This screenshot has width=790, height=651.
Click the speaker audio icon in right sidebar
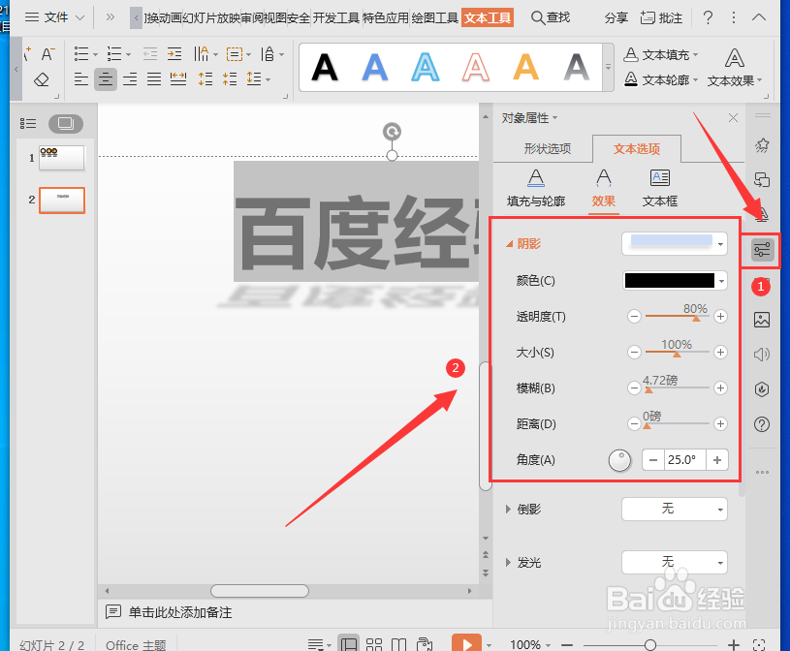coord(762,355)
